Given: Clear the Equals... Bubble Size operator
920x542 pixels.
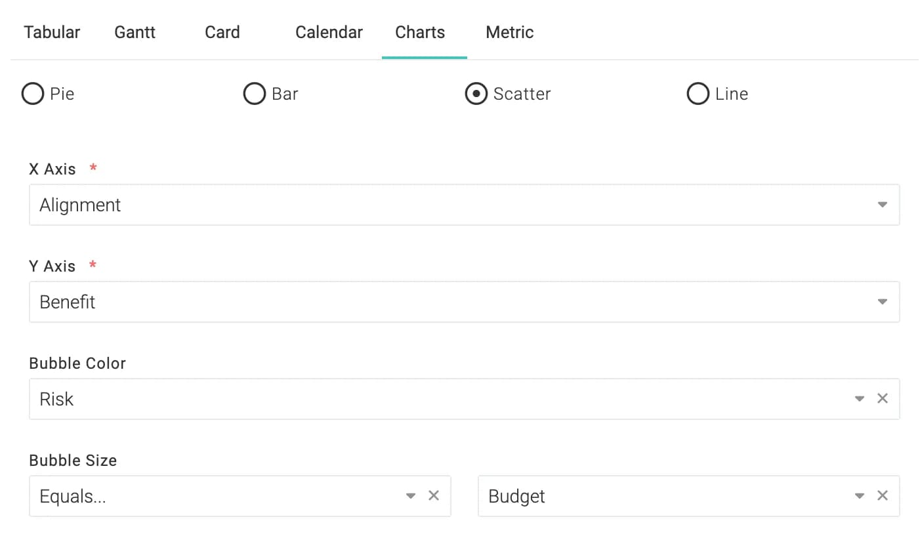Looking at the screenshot, I should tap(434, 495).
